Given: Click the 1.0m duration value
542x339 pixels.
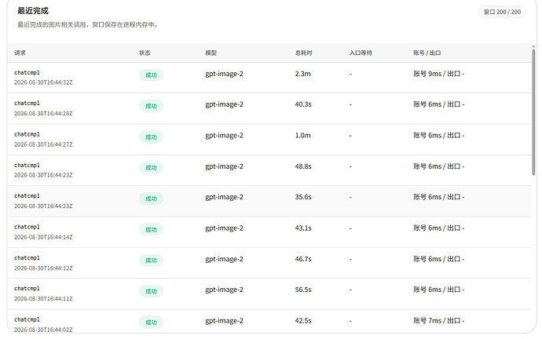Looking at the screenshot, I should pos(302,136).
